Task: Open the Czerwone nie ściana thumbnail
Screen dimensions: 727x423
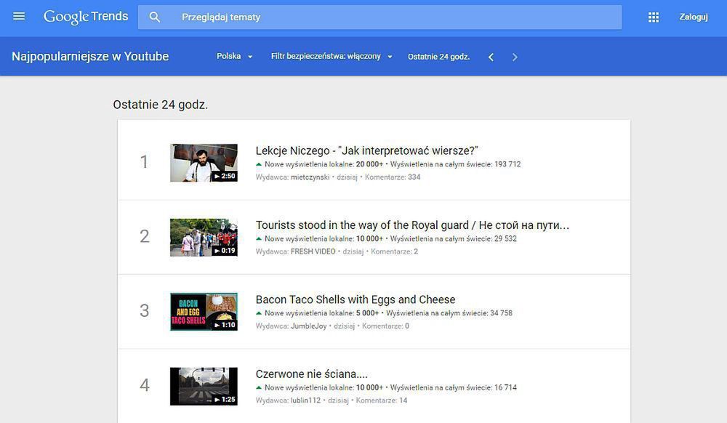Action: pyautogui.click(x=204, y=386)
